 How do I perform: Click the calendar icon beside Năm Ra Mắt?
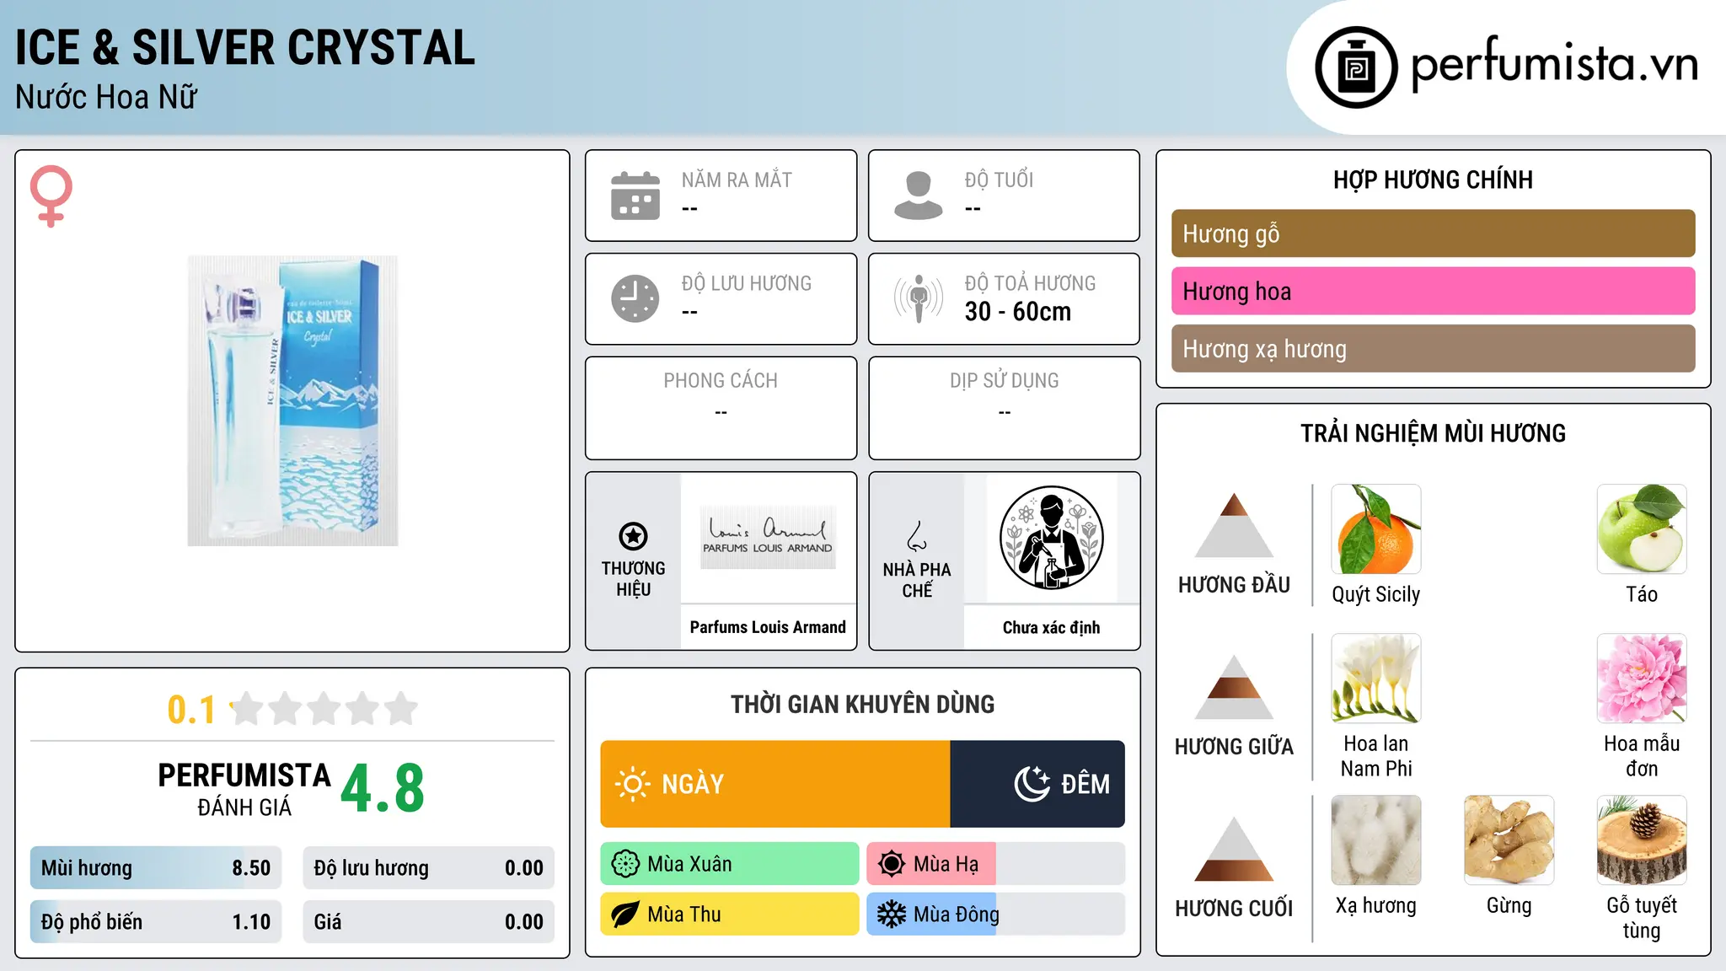click(x=635, y=196)
